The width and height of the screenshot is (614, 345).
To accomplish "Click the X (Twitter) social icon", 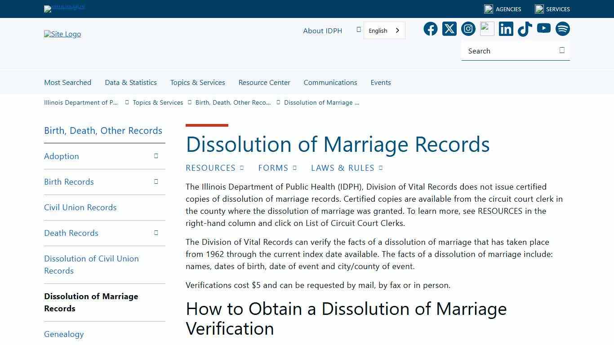I will tap(449, 28).
